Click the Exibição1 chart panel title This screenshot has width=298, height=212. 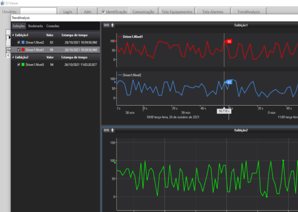click(241, 25)
